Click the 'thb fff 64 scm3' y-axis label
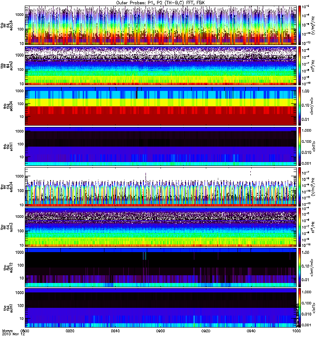This screenshot has width=321, height=343. point(6,66)
